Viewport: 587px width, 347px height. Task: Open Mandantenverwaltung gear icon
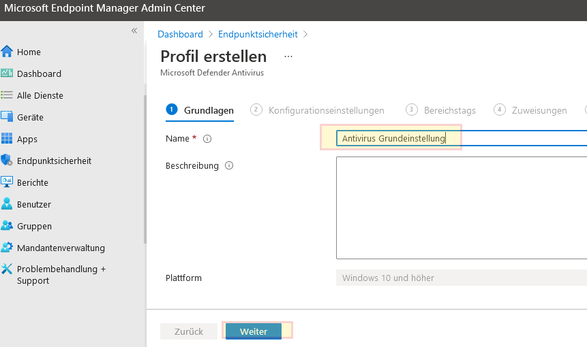tap(7, 248)
